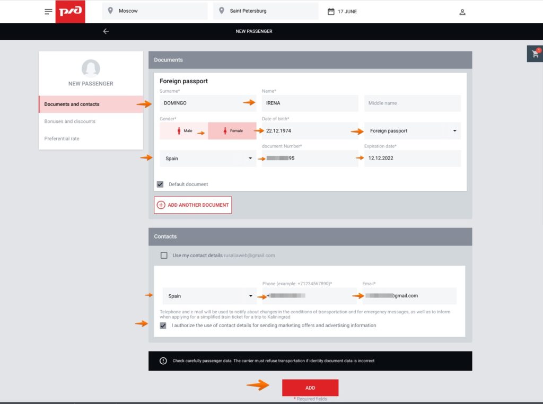Click the RZD logo
This screenshot has height=404, width=543.
(70, 12)
